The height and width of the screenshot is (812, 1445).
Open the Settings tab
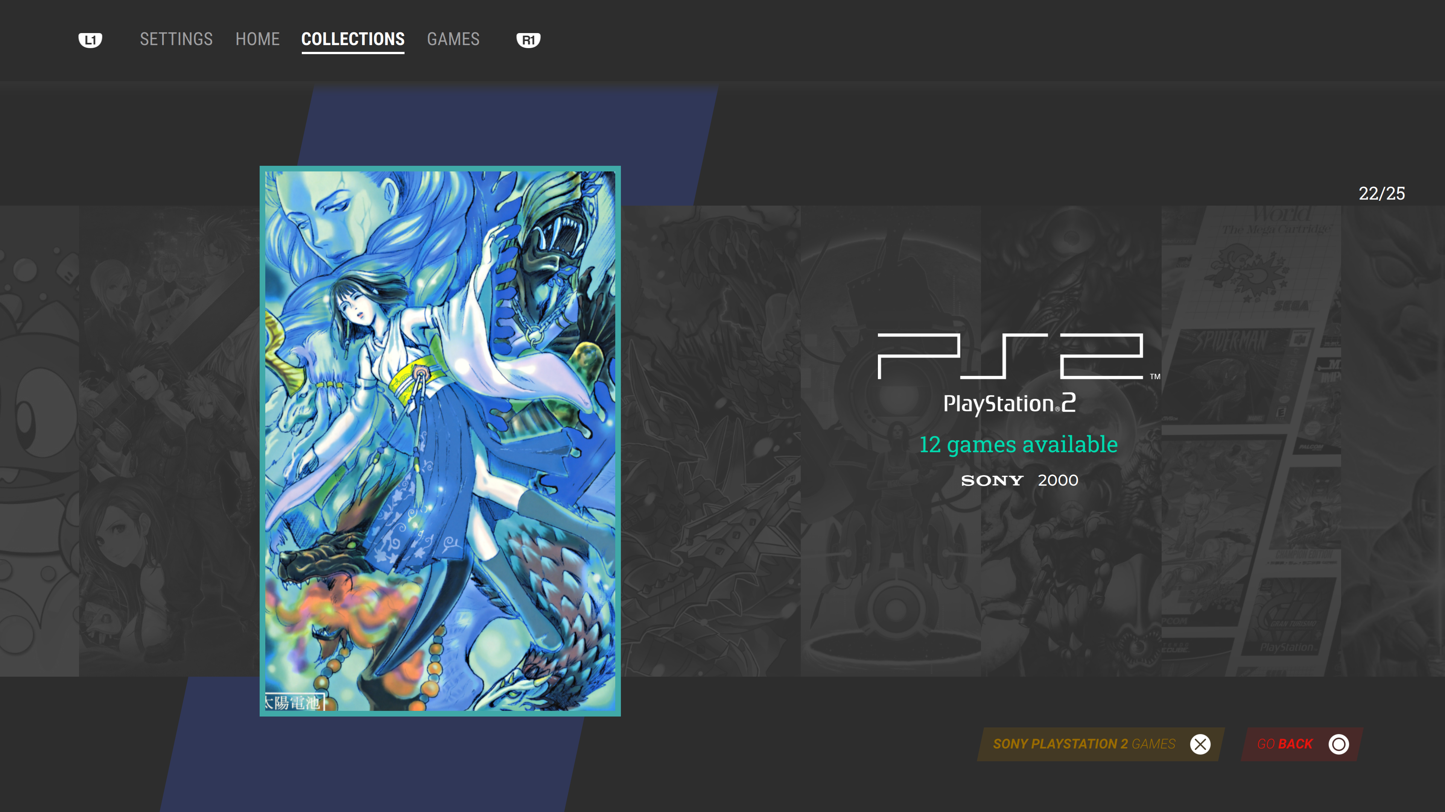[176, 39]
